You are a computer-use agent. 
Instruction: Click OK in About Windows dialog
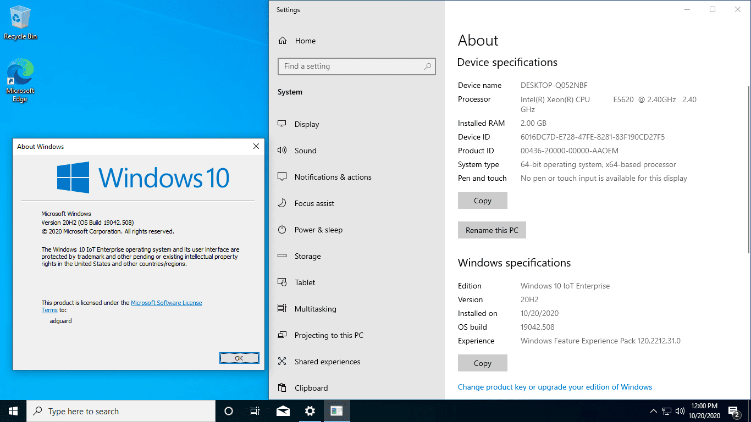point(239,358)
